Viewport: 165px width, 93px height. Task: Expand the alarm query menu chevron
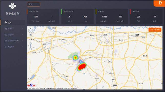tap(22, 35)
